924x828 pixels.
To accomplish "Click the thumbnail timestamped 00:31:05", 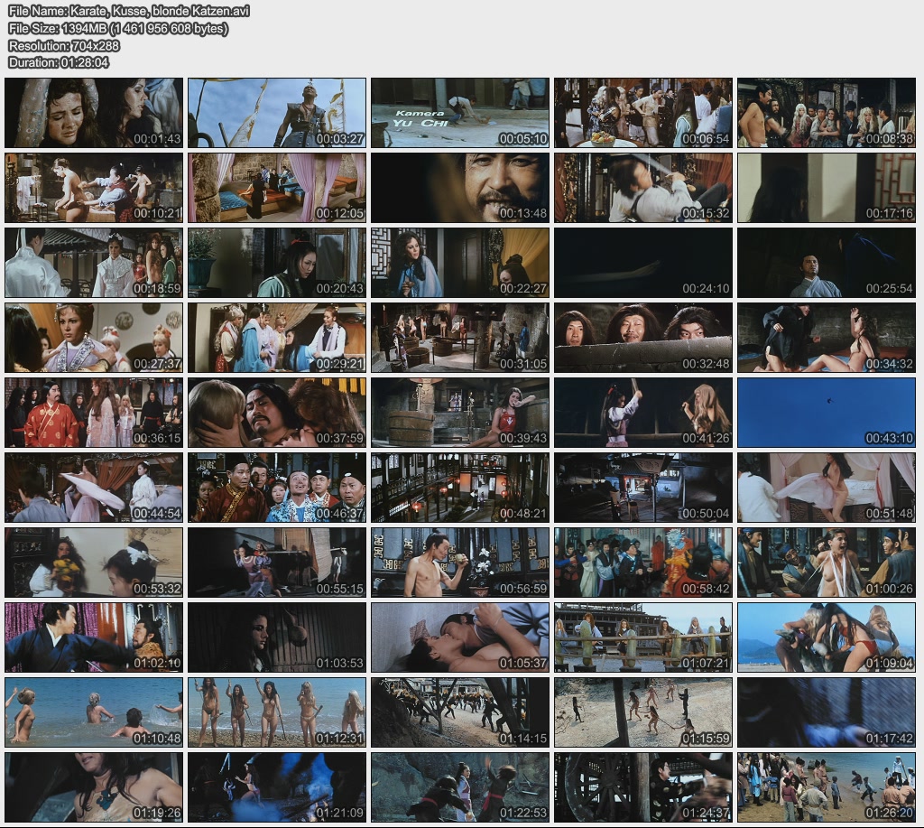I will point(460,338).
